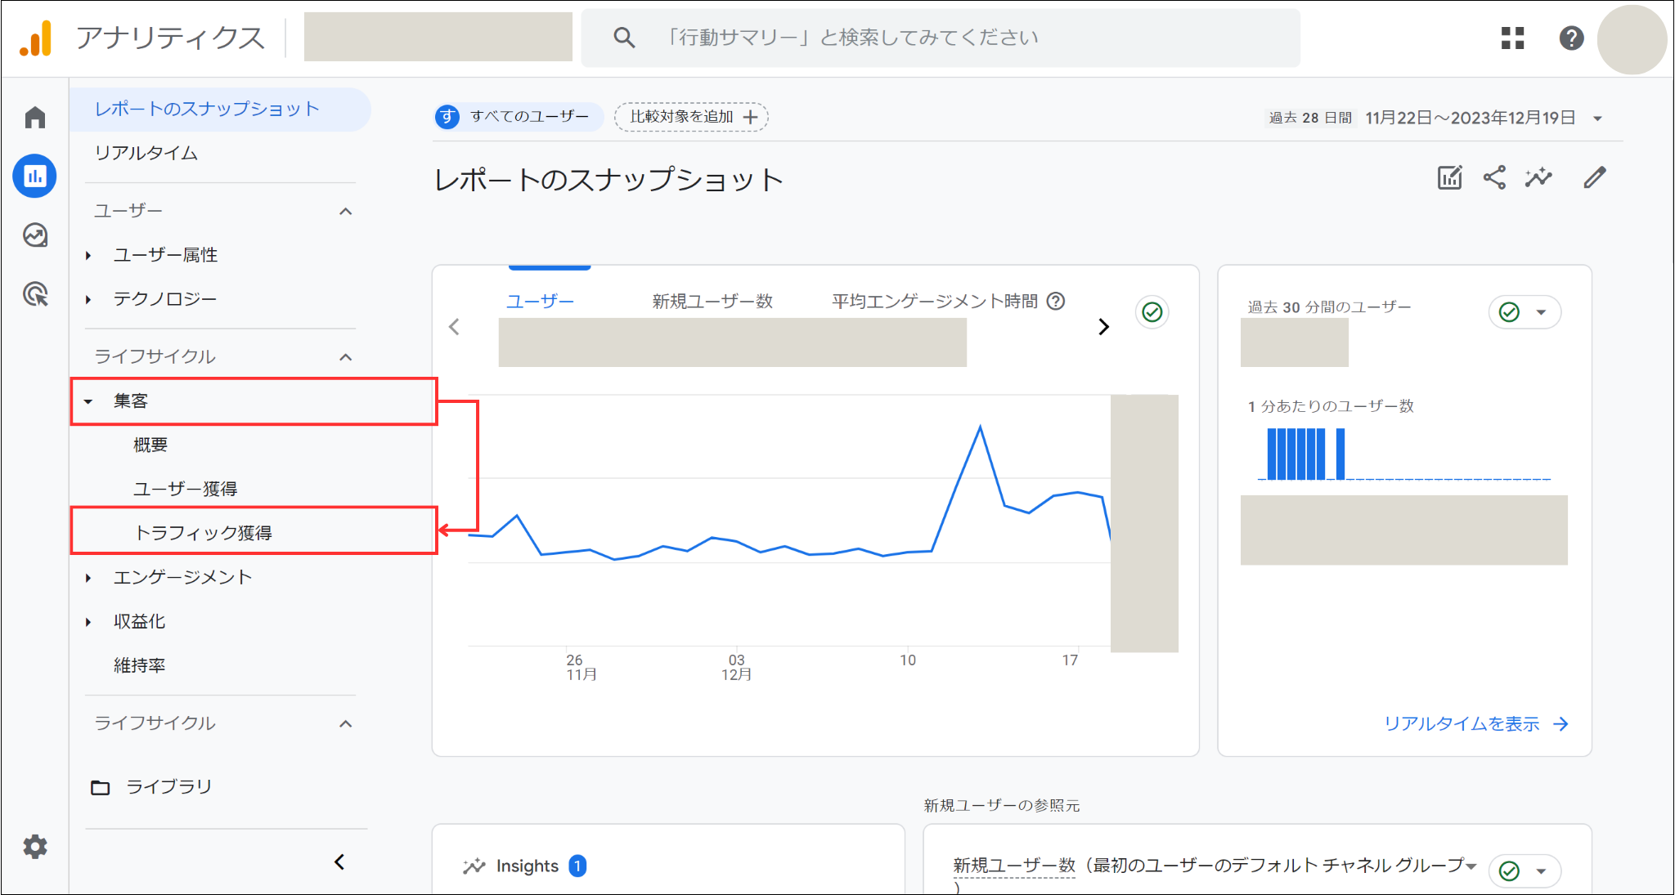Click the account avatar circle
Screen dimensions: 1675x895
(1632, 39)
